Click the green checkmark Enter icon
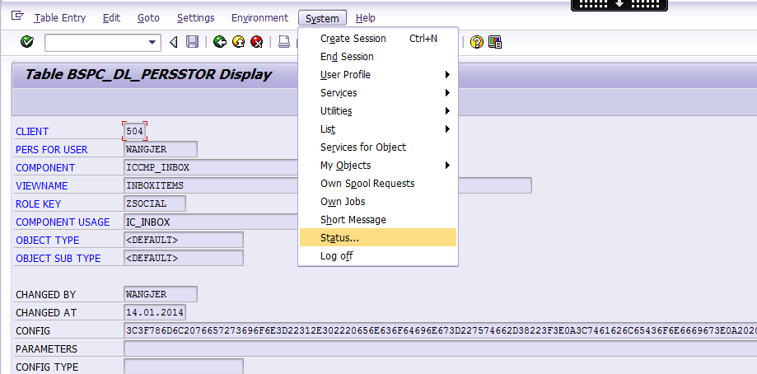This screenshot has width=757, height=374. point(27,42)
